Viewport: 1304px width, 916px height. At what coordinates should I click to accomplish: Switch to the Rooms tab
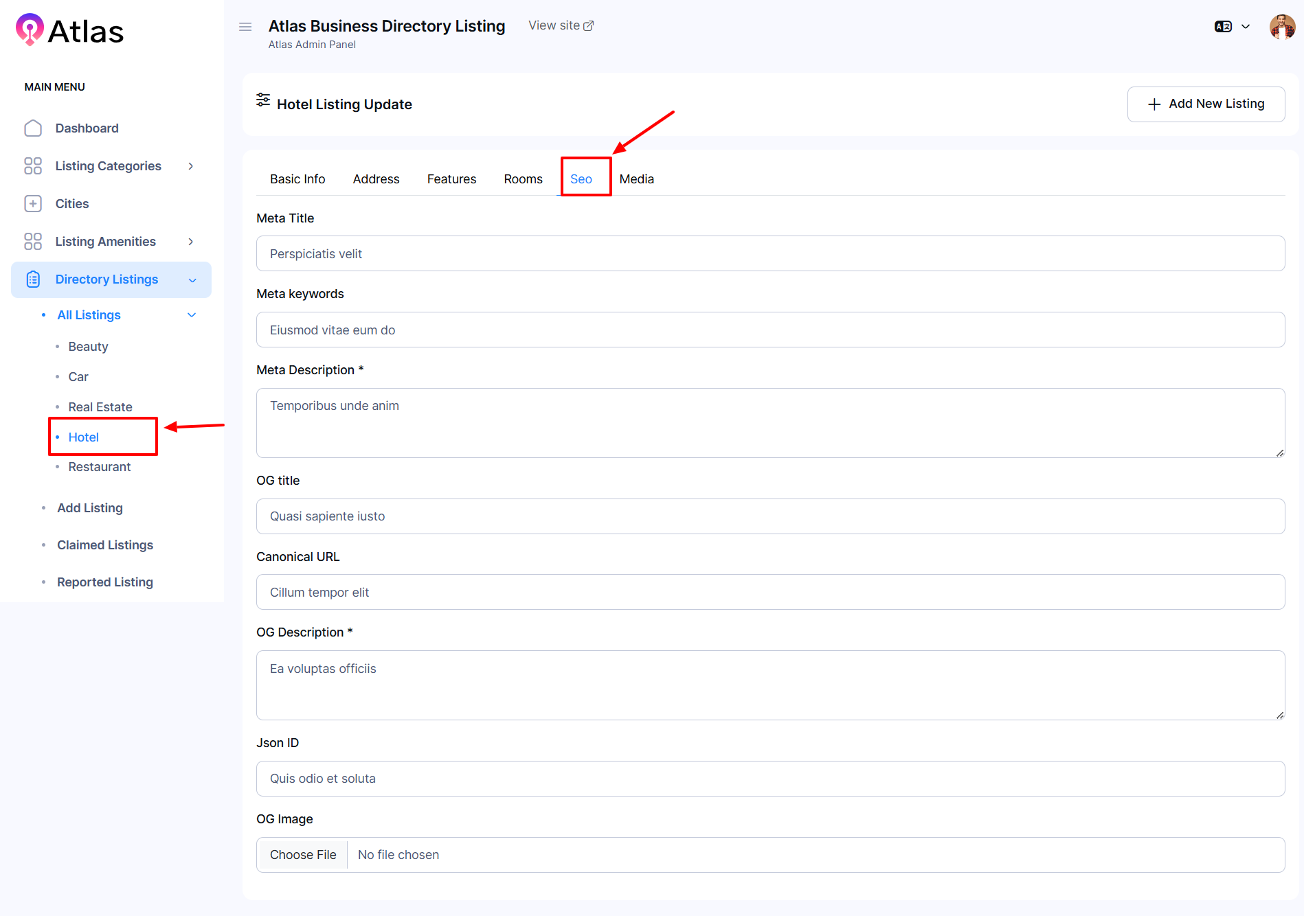tap(523, 179)
